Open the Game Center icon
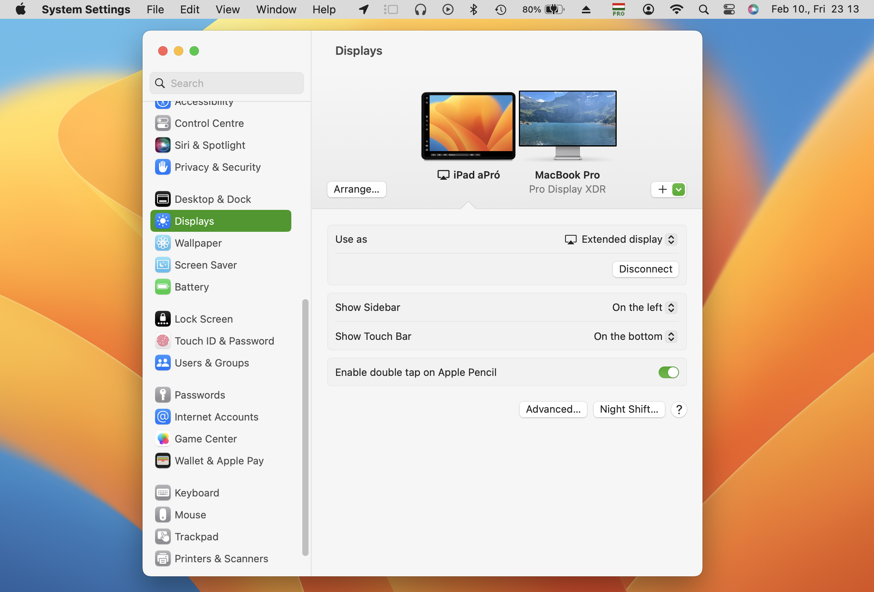Image resolution: width=874 pixels, height=592 pixels. tap(163, 439)
